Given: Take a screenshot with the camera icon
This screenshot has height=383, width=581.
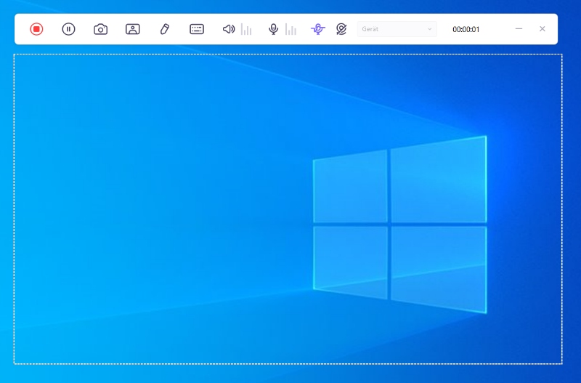Looking at the screenshot, I should (100, 29).
